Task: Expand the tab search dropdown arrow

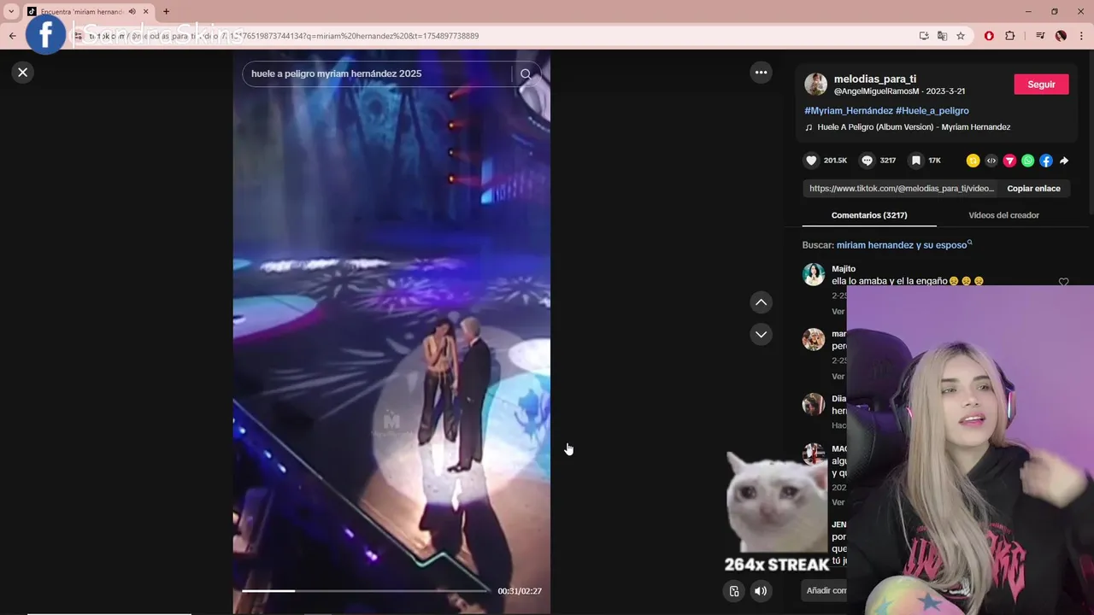Action: [11, 12]
